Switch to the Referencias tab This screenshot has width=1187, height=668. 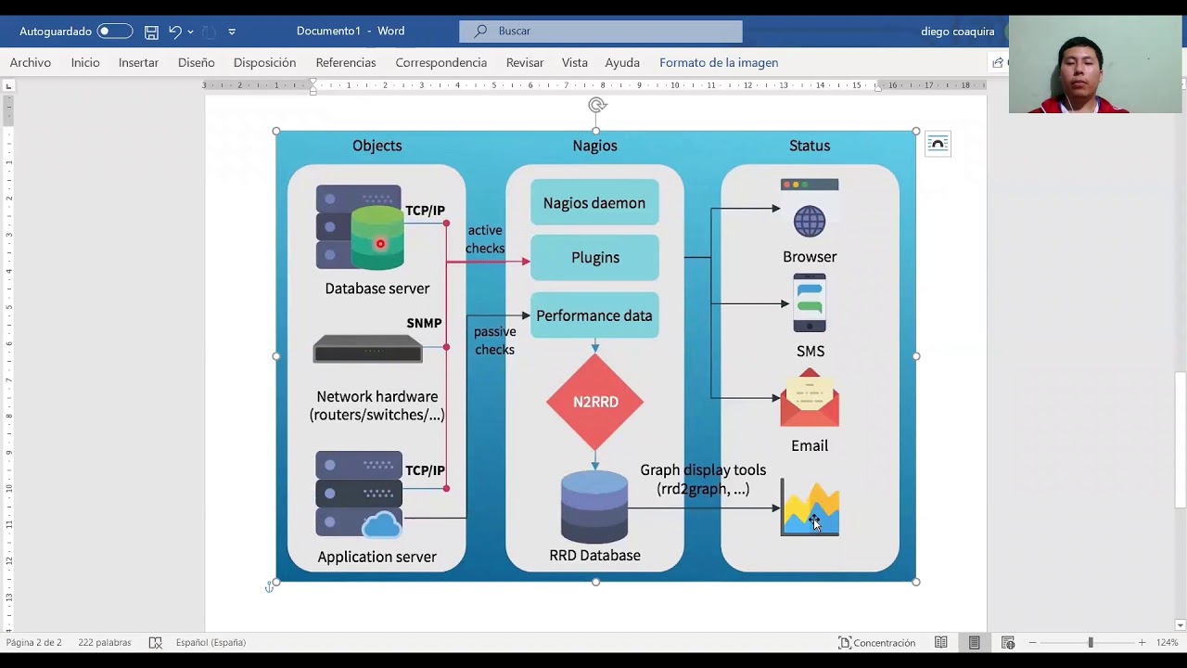346,62
